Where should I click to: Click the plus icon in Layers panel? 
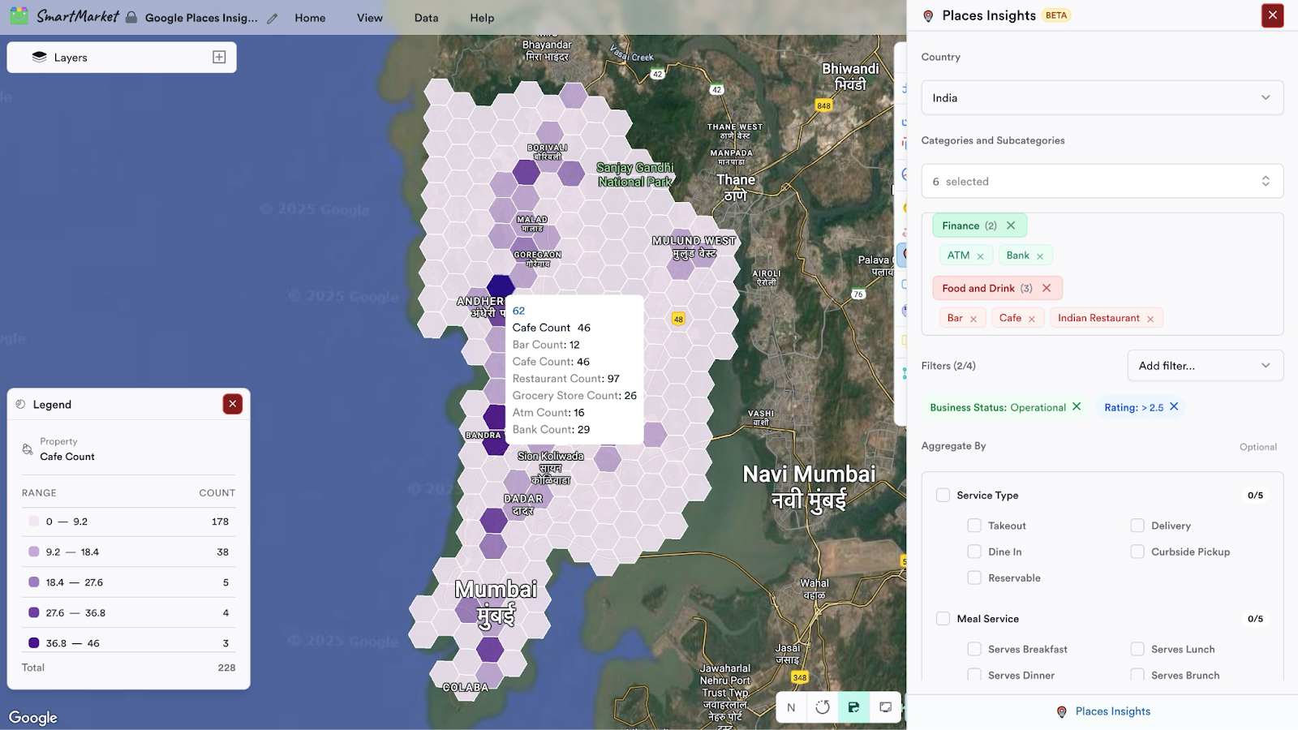219,57
